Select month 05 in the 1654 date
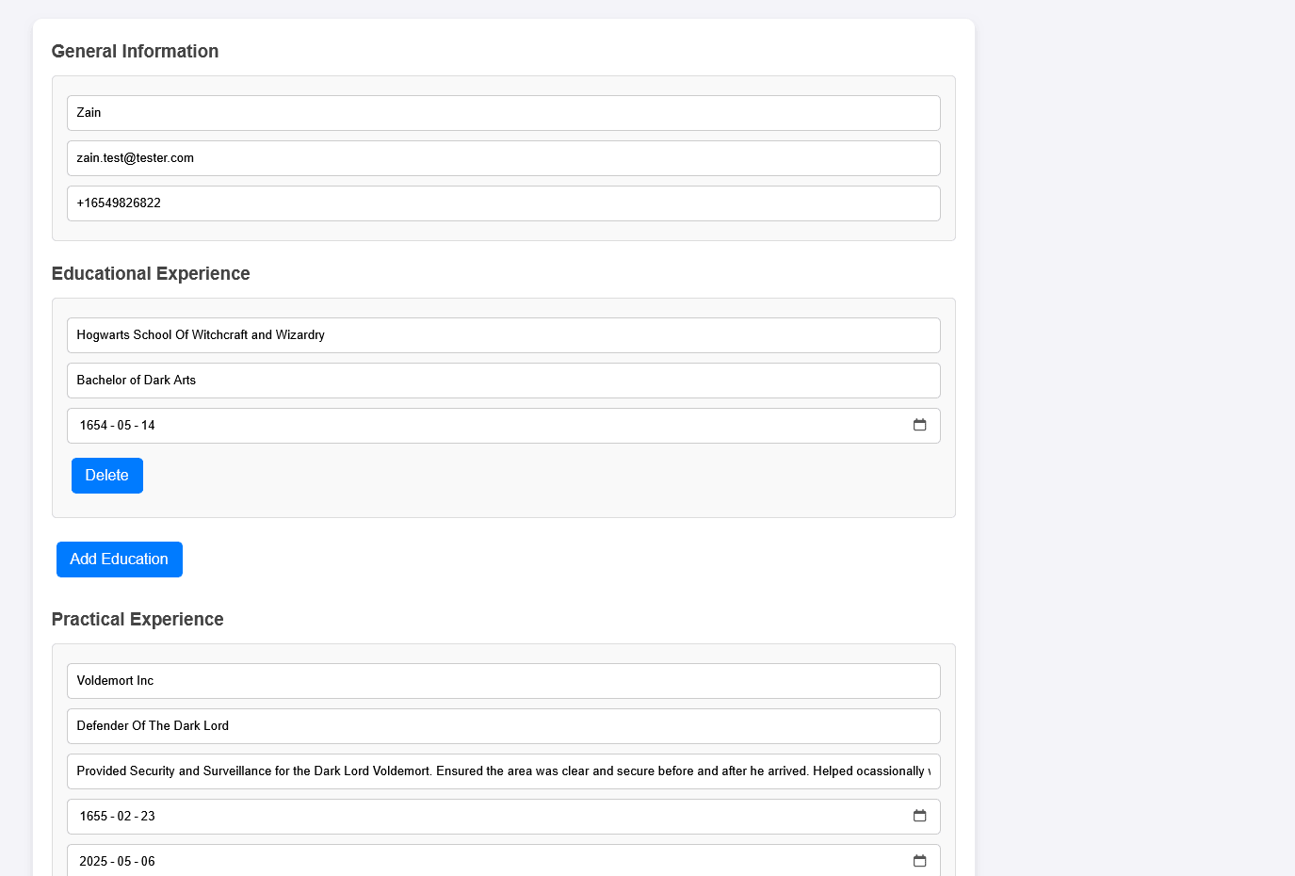This screenshot has width=1295, height=876. tap(124, 426)
